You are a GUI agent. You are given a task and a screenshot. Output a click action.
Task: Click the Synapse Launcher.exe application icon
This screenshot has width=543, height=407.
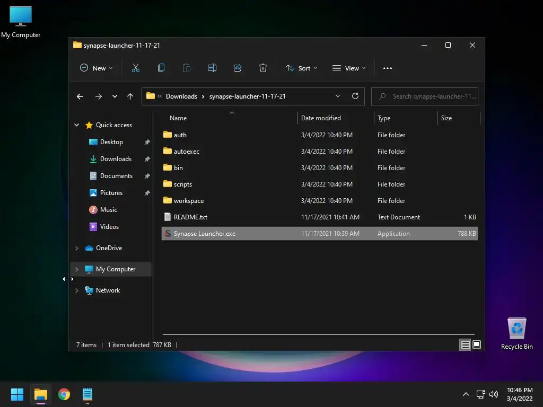click(168, 234)
